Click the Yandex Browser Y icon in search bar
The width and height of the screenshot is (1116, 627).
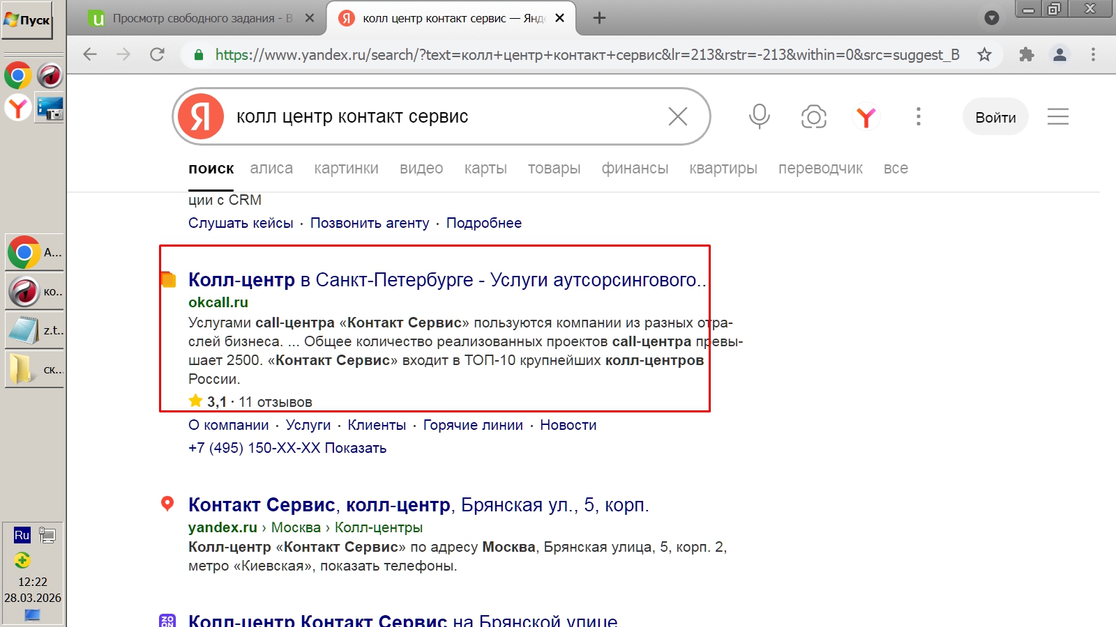coord(866,117)
